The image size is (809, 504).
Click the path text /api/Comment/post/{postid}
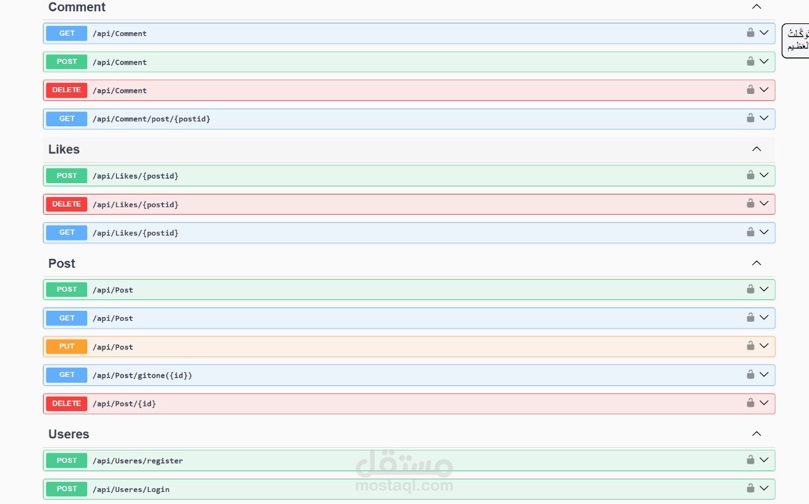[x=152, y=119]
